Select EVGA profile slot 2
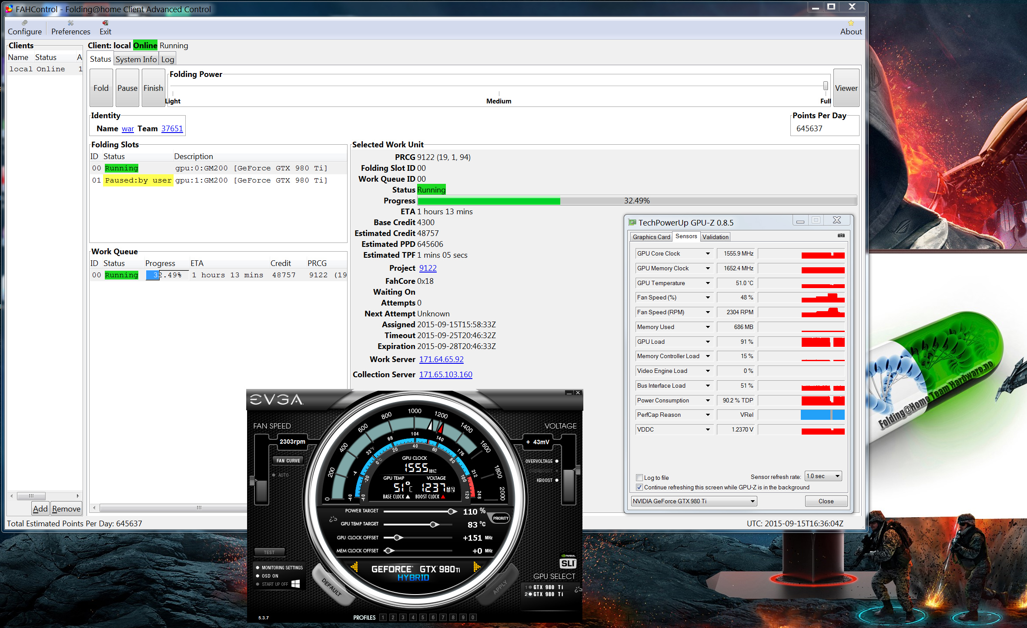The width and height of the screenshot is (1027, 628). 393,618
